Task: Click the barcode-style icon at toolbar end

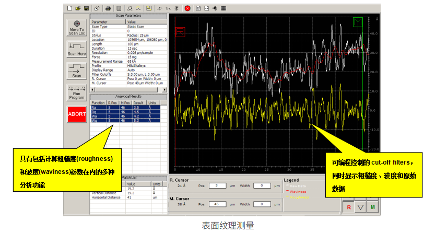Action: click(x=223, y=8)
